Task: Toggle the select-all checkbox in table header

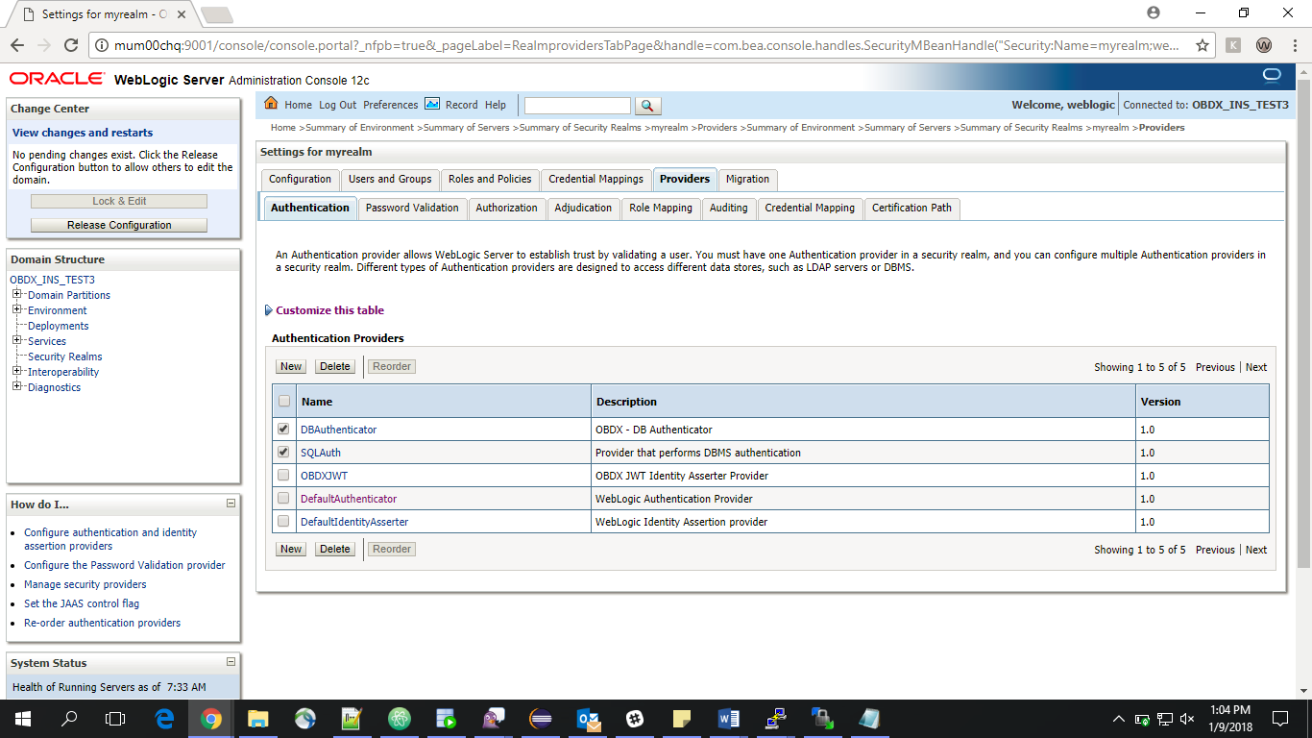Action: pos(283,401)
